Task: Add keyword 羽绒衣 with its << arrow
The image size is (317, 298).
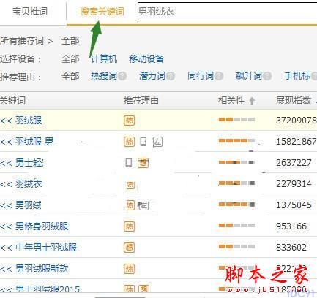Action: coord(6,184)
